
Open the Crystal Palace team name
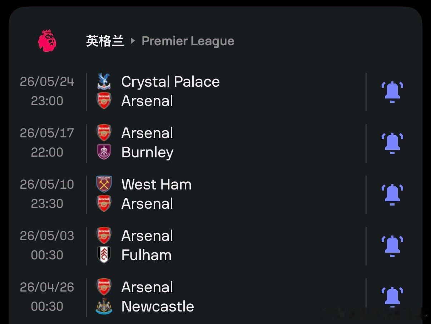pyautogui.click(x=170, y=82)
